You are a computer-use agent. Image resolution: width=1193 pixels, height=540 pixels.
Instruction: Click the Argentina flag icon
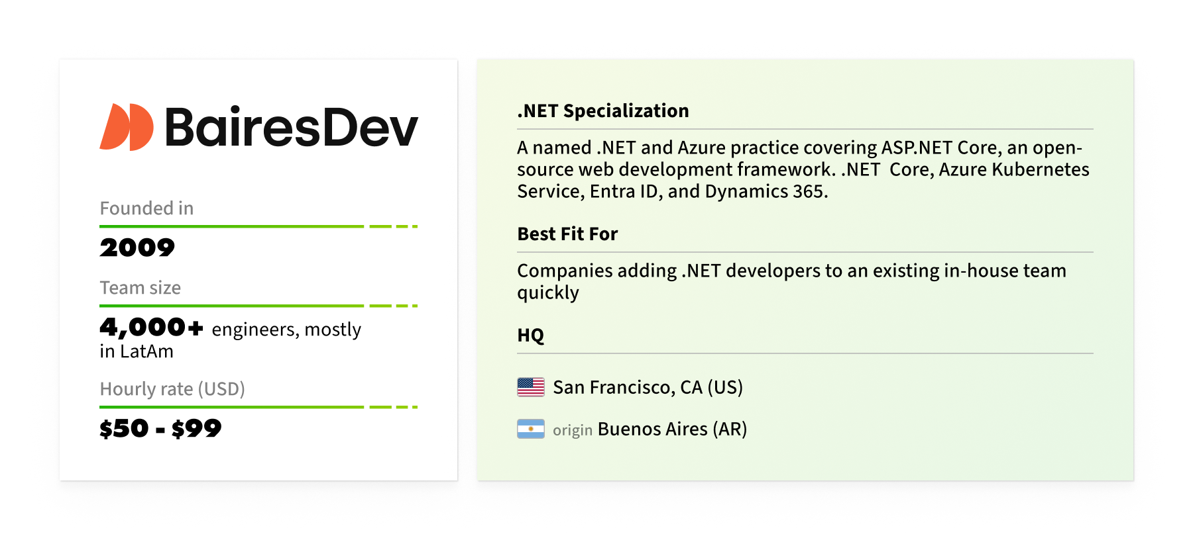click(x=531, y=429)
